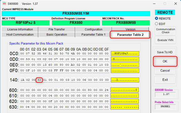Click the Exit button
Screen dimensions: 181x113
click(x=165, y=80)
